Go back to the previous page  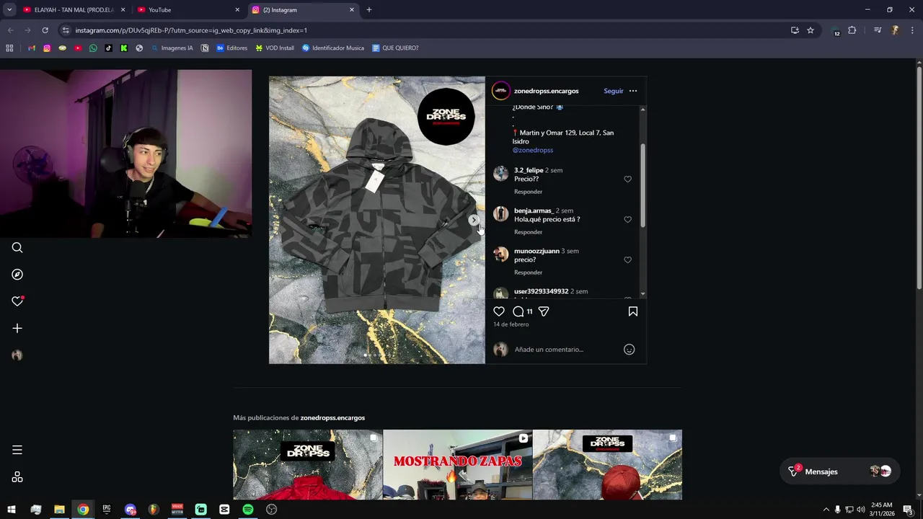coord(11,30)
